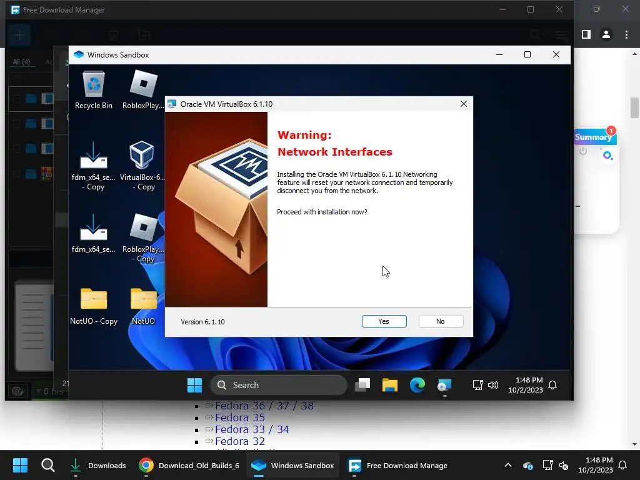Close the Oracle VM VirtualBox installer dialog
Viewport: 640px width, 480px height.
(464, 104)
